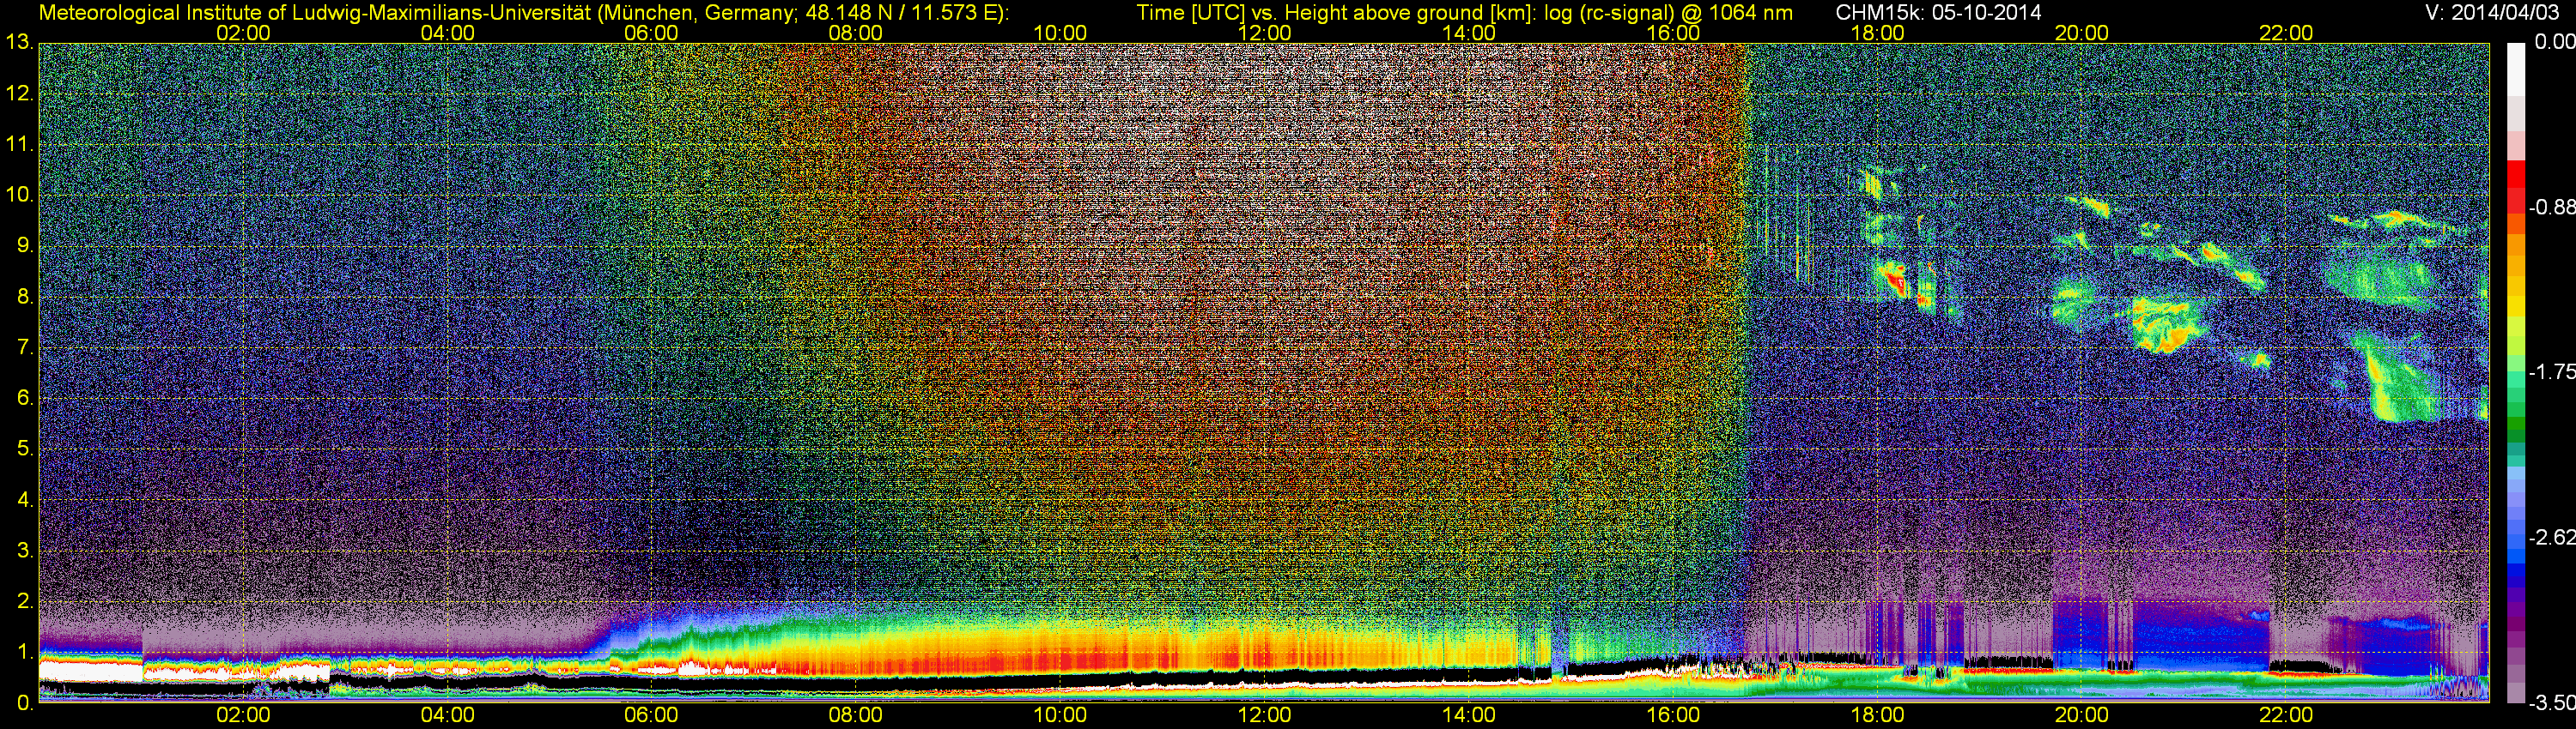Click the -0.88 value on the color scale

click(x=2552, y=208)
